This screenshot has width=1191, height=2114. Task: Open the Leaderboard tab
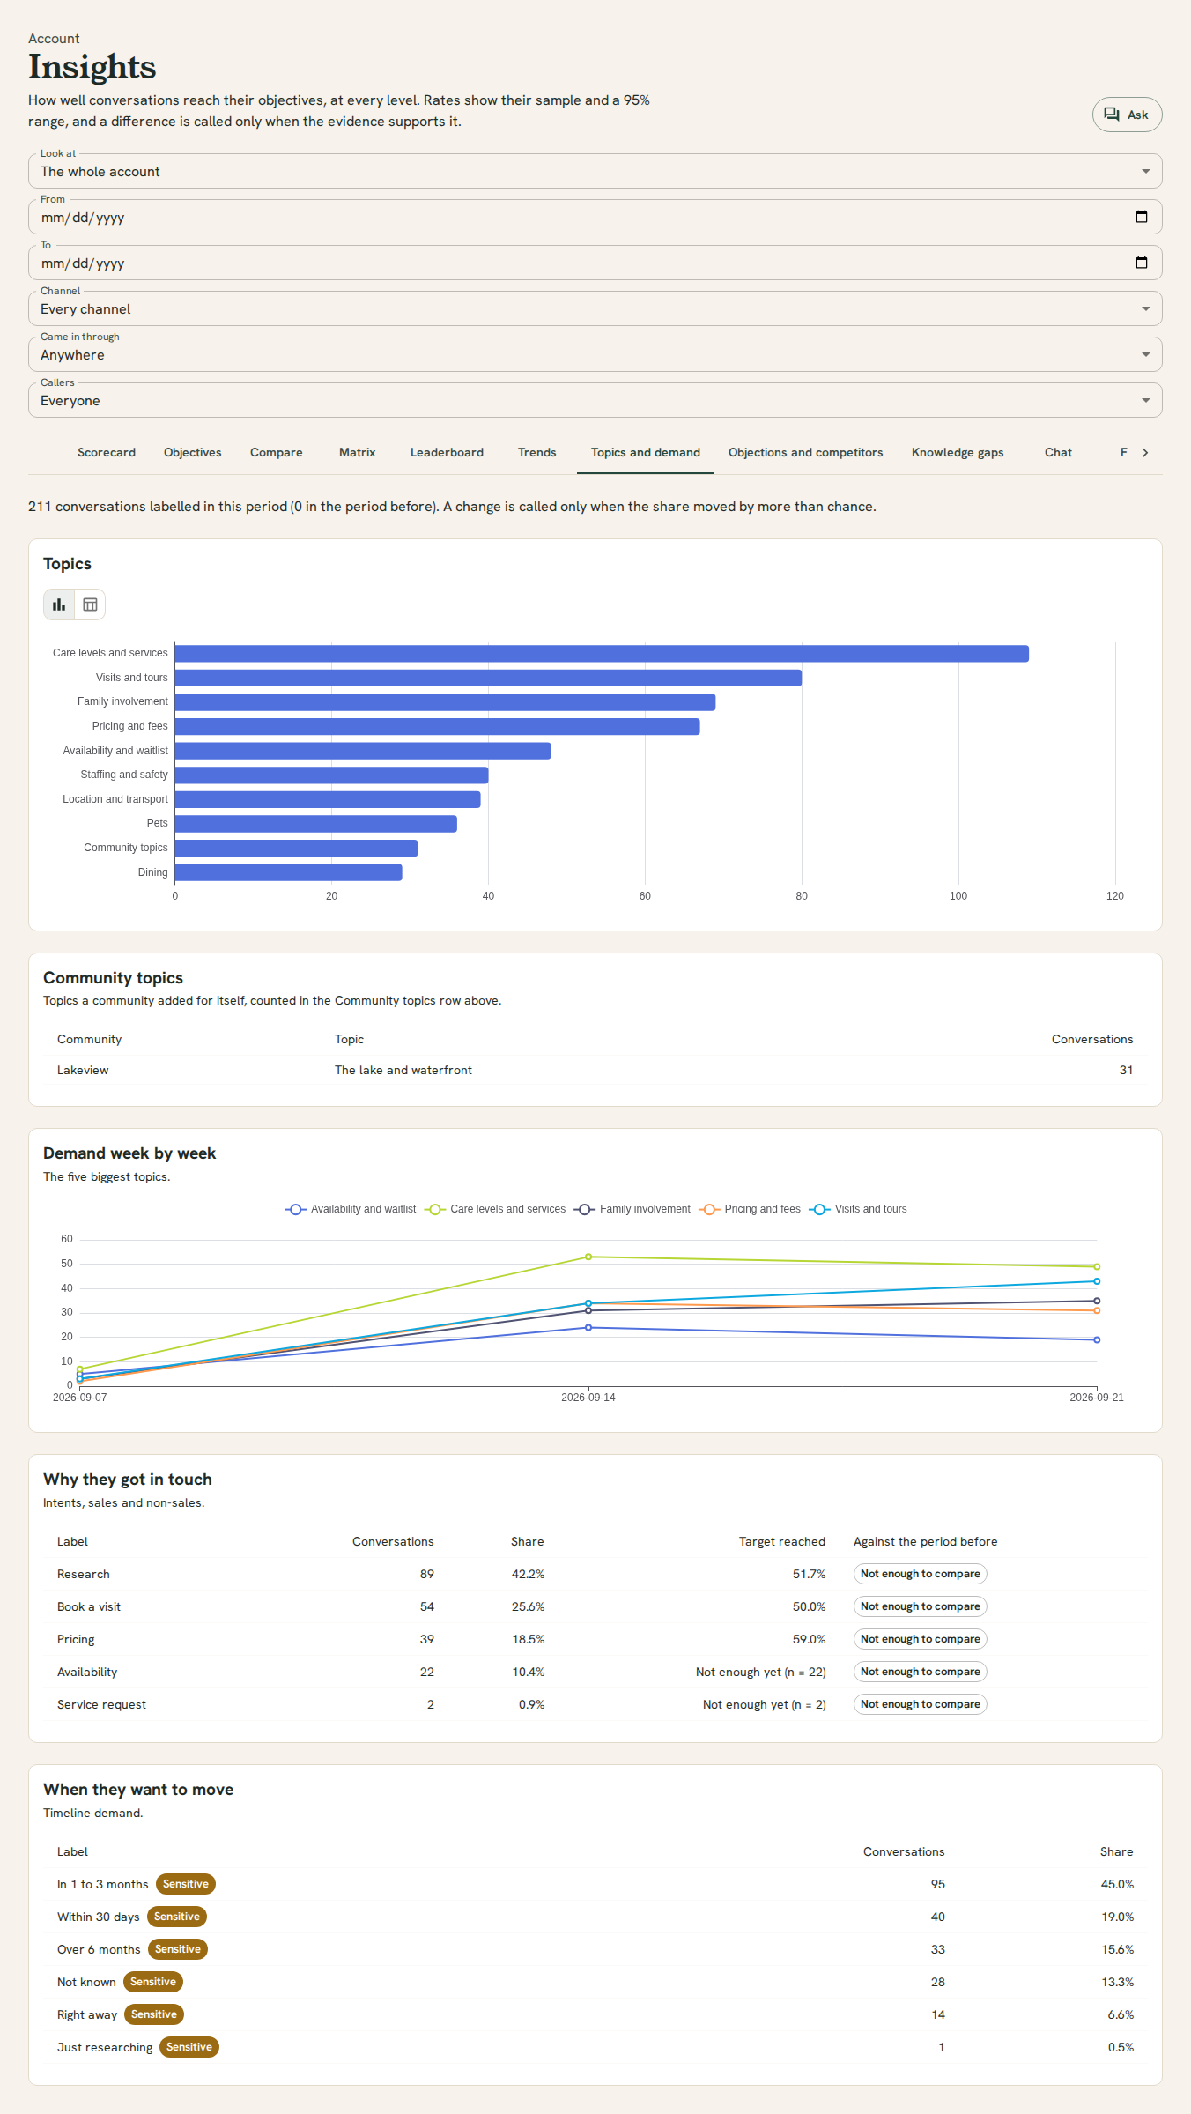tap(447, 452)
